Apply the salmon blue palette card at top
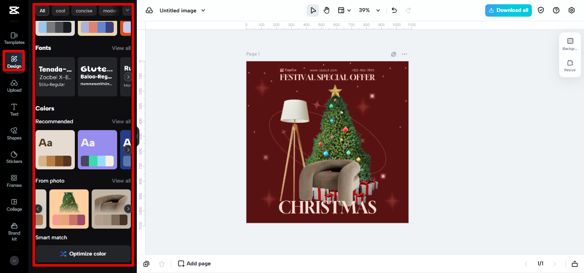584x273 pixels. [97, 27]
